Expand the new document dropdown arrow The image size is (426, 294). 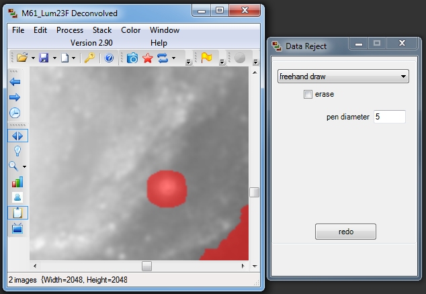tap(73, 58)
